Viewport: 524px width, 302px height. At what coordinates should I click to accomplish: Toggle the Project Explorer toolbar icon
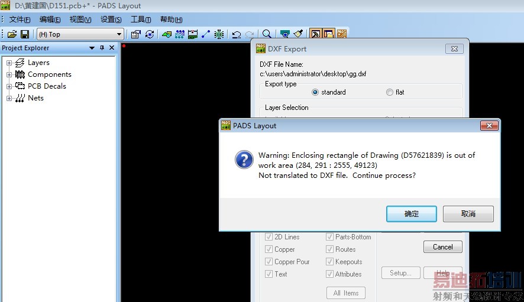click(x=328, y=34)
